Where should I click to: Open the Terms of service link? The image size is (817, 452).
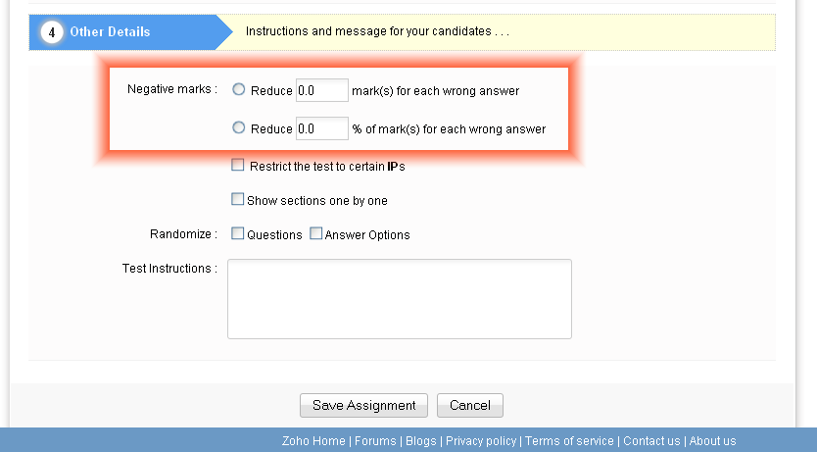tap(569, 441)
